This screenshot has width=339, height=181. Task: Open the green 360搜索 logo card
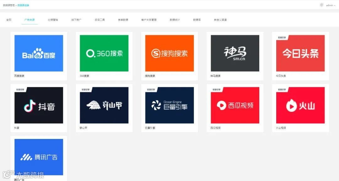pos(104,53)
